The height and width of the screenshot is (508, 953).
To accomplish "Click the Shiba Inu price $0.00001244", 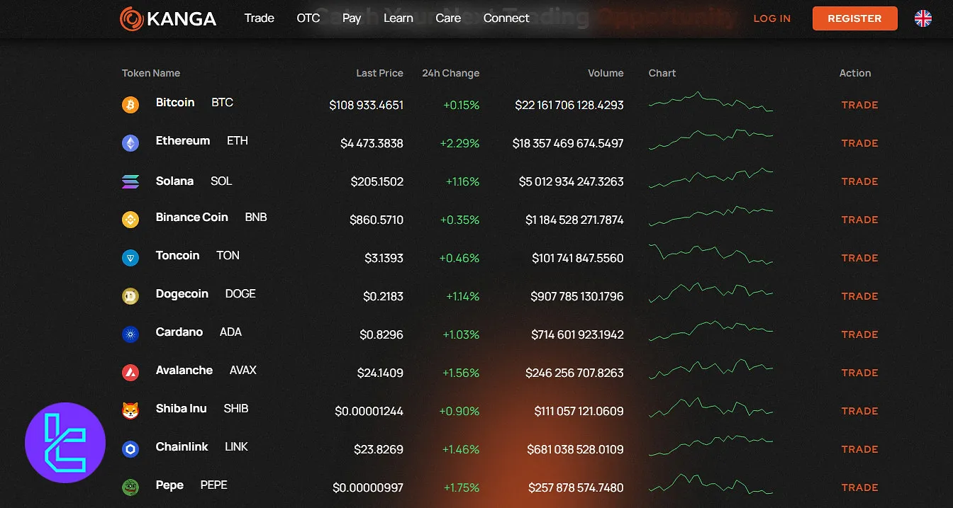I will [369, 411].
